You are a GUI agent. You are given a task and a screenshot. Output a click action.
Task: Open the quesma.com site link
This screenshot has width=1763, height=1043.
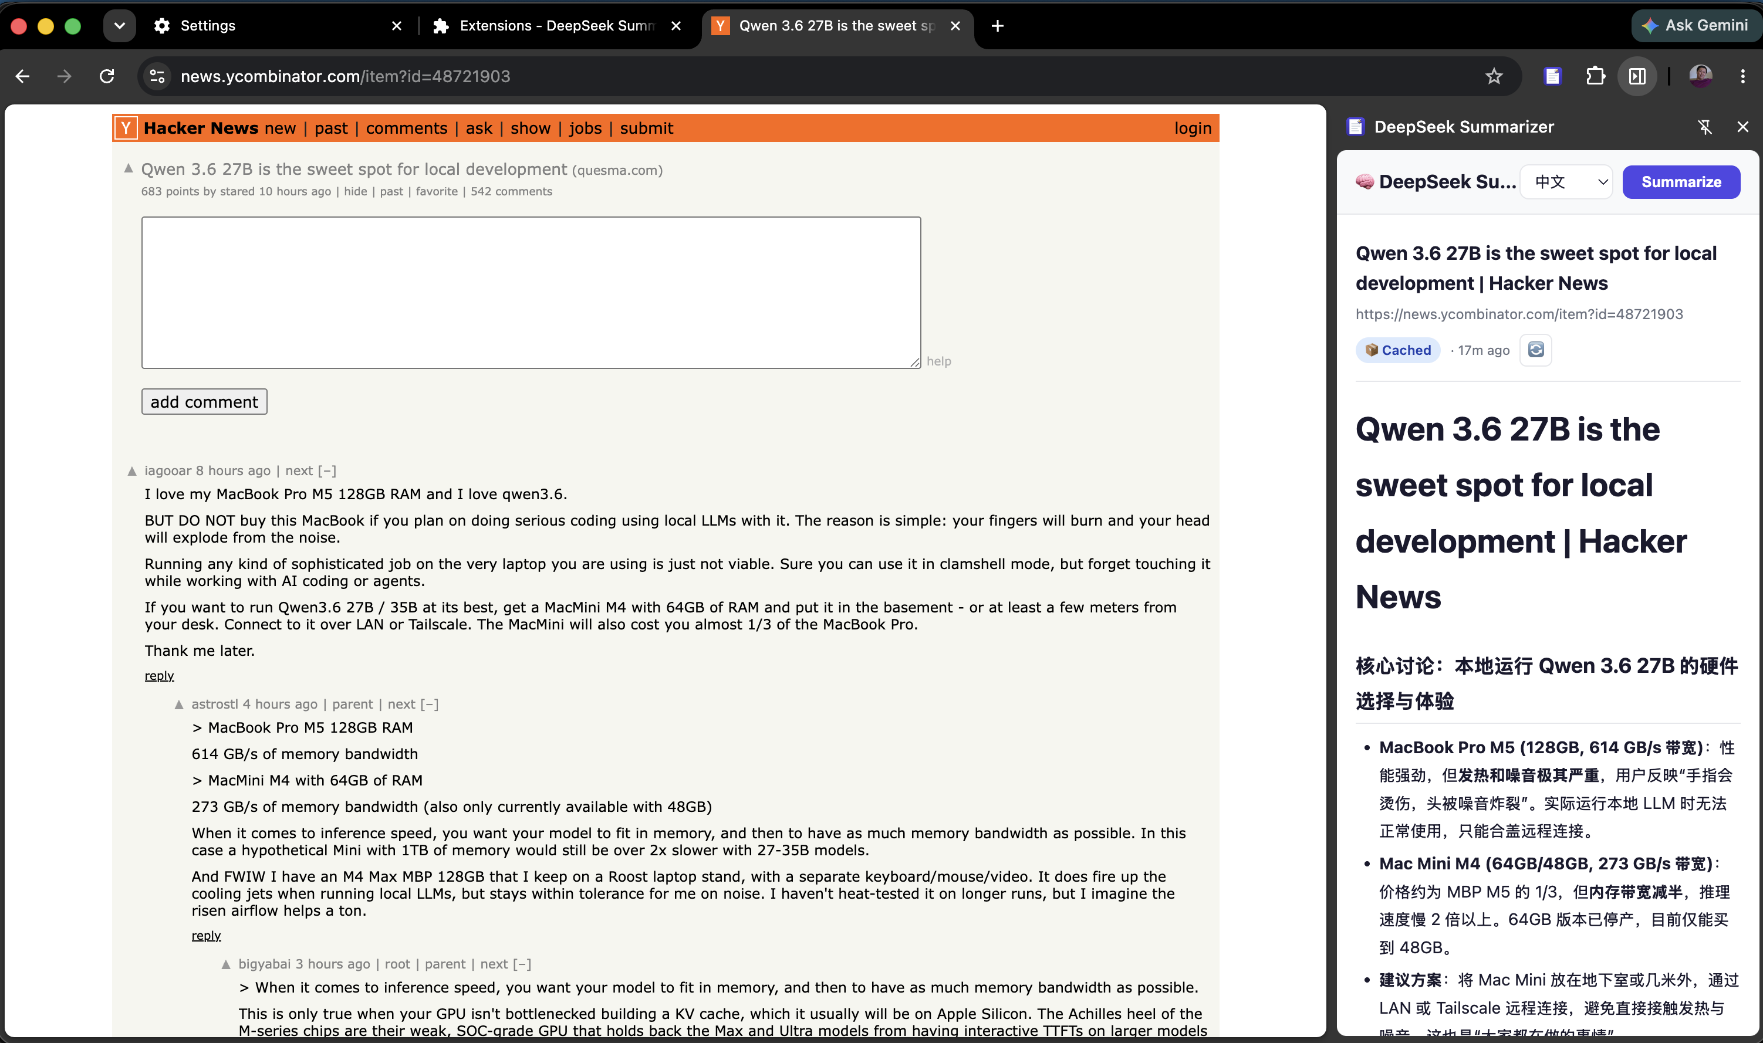(x=617, y=170)
